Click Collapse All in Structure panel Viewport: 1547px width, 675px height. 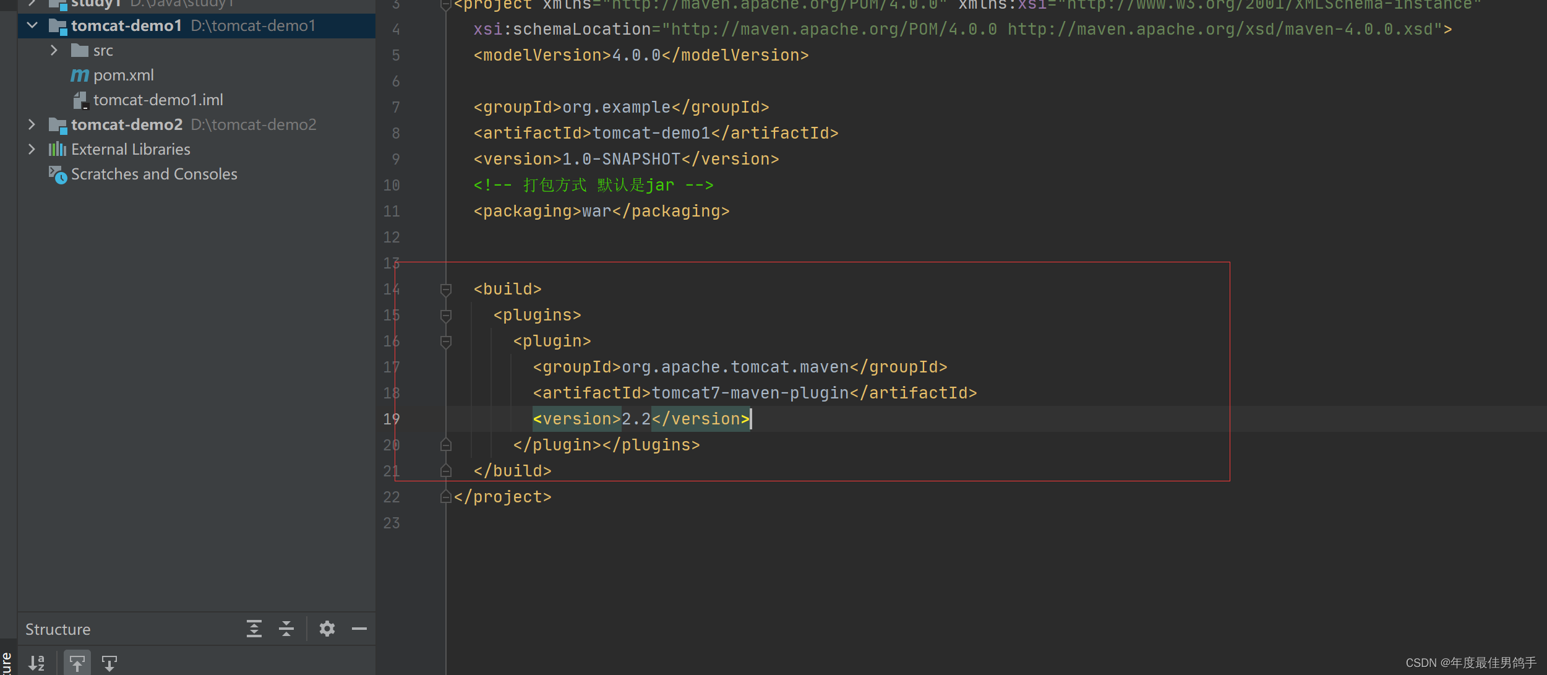[286, 629]
